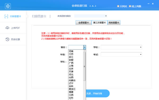
Task: Click the province list scrollbar thumb
Action: 84,67
